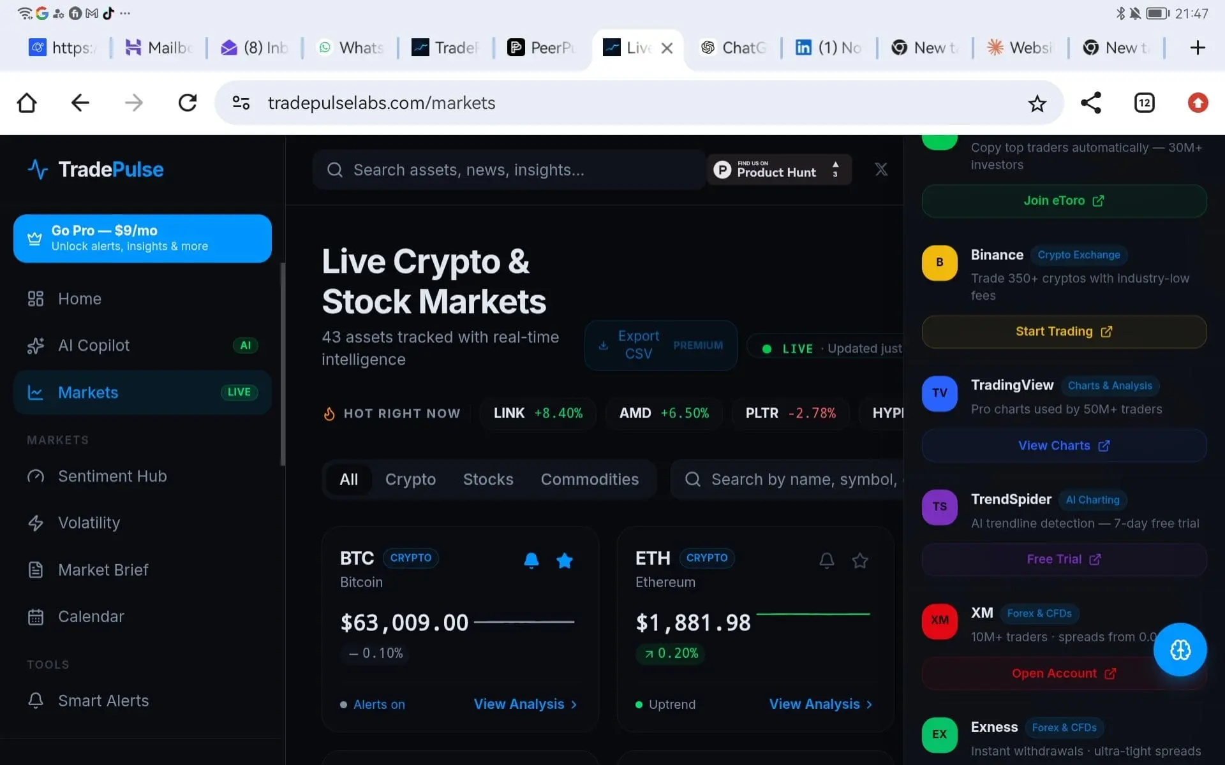Go to browser home page
This screenshot has height=765, width=1225.
point(27,103)
